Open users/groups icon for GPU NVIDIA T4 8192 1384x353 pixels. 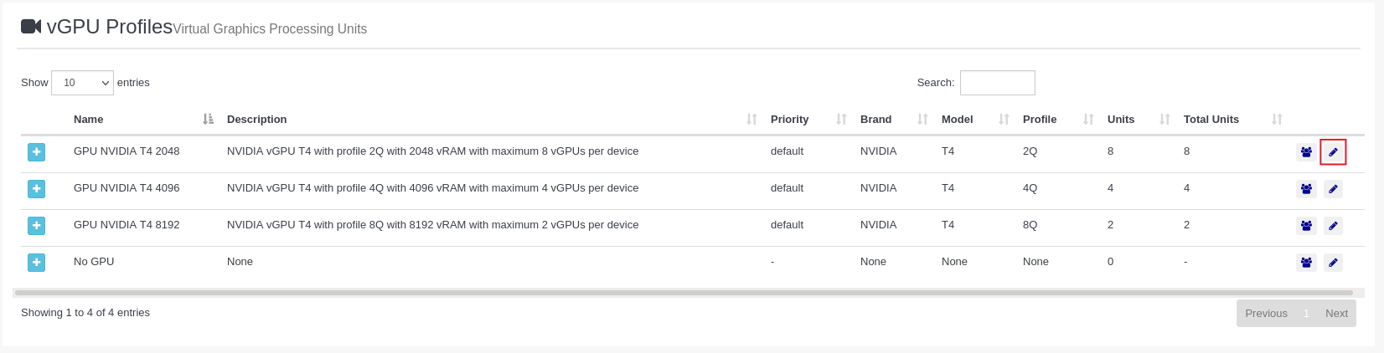pos(1306,226)
